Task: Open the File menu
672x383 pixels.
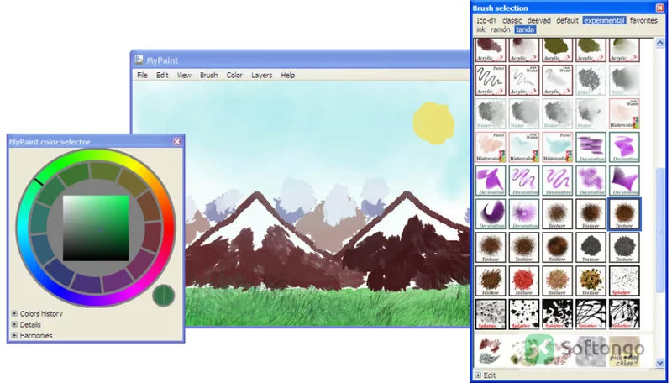Action: [142, 75]
